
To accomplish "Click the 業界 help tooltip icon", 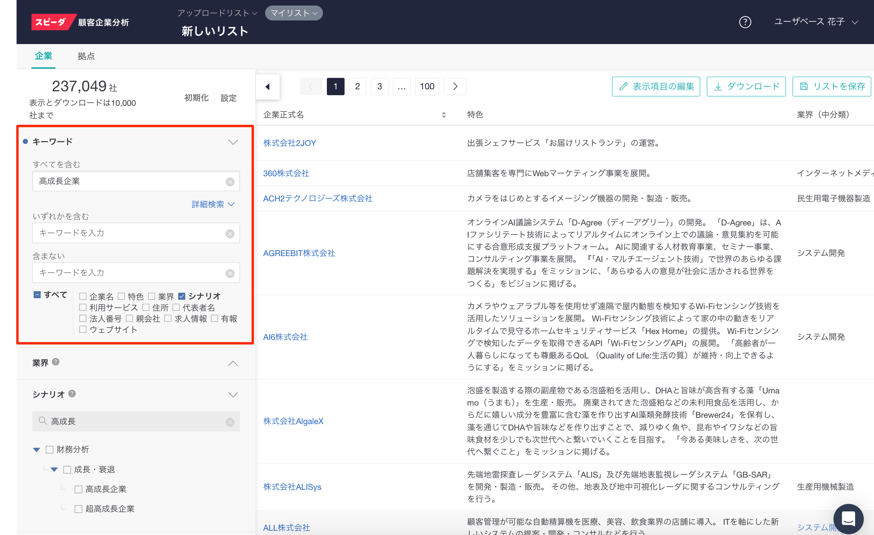I will tap(56, 362).
